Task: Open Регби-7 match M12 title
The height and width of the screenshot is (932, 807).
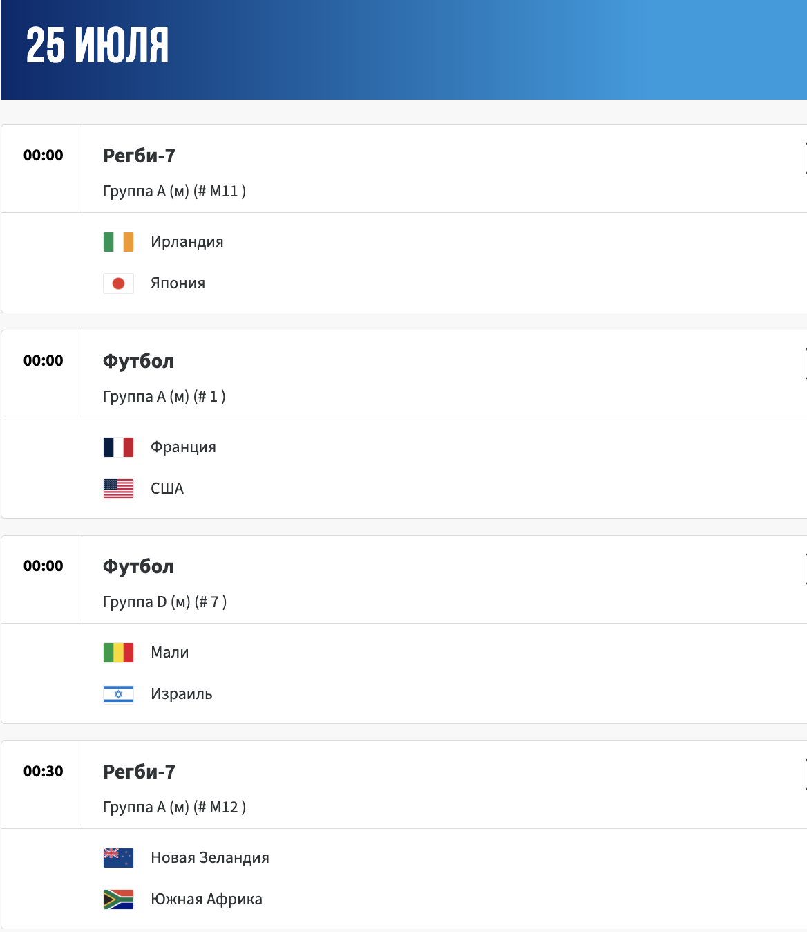Action: [x=139, y=772]
